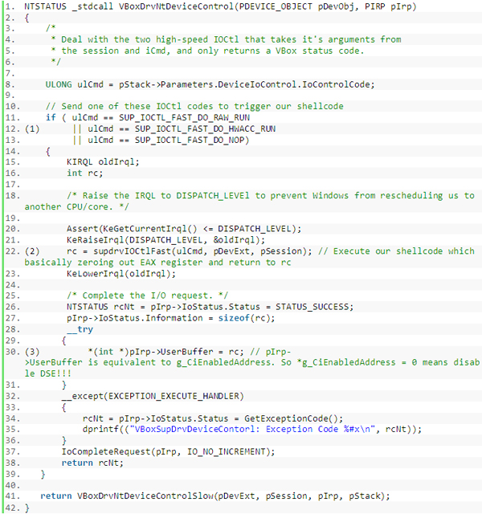Click line number 40

tap(12, 485)
